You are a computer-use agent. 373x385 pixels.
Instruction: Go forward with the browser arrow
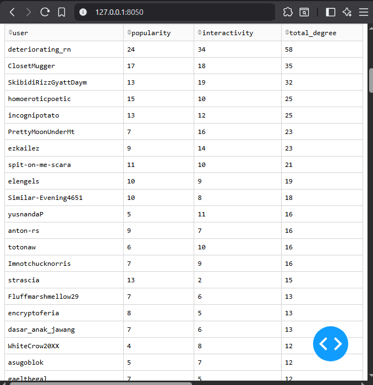coord(29,12)
